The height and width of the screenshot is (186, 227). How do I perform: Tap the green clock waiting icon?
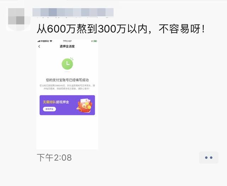tap(67, 64)
